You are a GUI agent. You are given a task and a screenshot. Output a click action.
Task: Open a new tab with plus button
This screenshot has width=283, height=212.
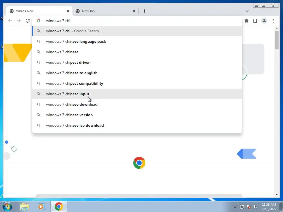tap(144, 11)
